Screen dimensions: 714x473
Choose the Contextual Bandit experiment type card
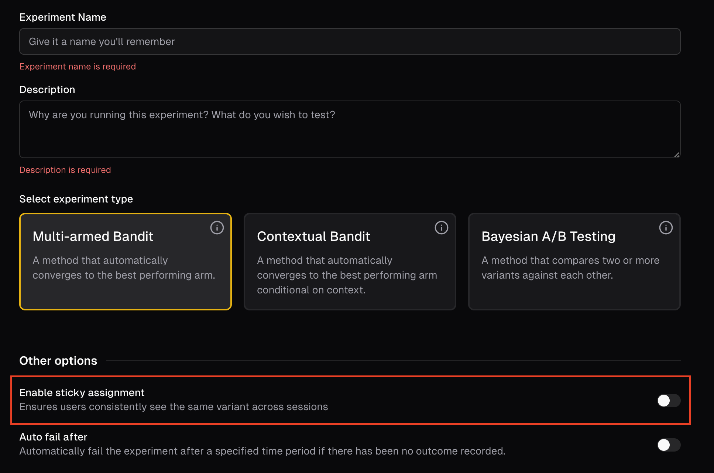point(350,262)
